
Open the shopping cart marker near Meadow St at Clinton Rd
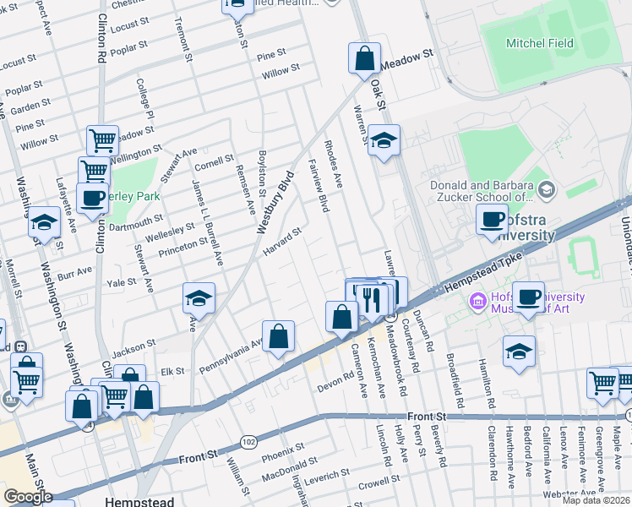coord(103,141)
